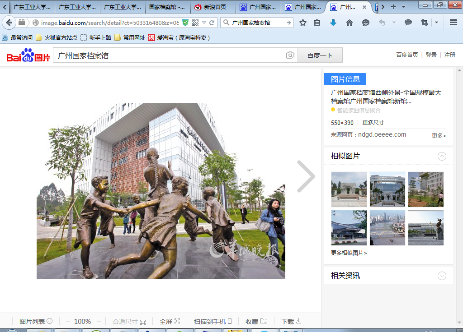Click 下载 to download the image
The image size is (463, 332).
(x=291, y=322)
